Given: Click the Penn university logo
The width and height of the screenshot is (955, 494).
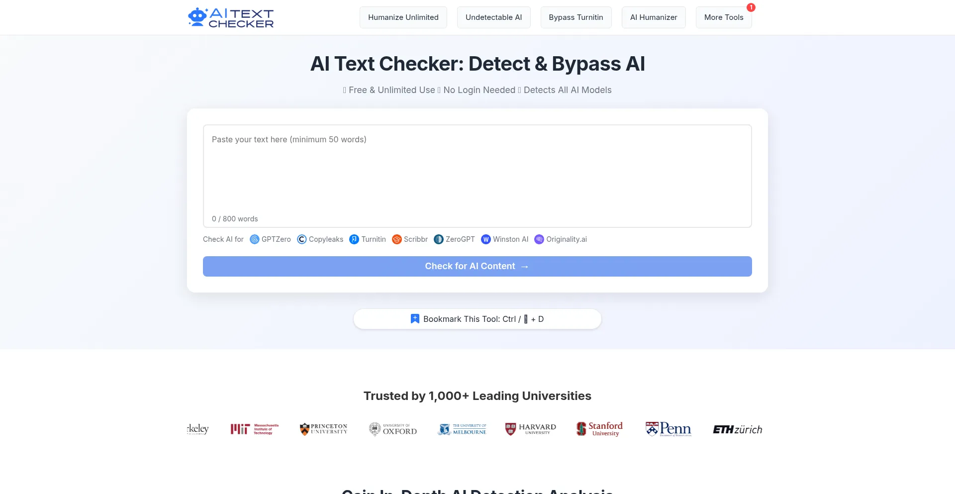Looking at the screenshot, I should point(668,429).
